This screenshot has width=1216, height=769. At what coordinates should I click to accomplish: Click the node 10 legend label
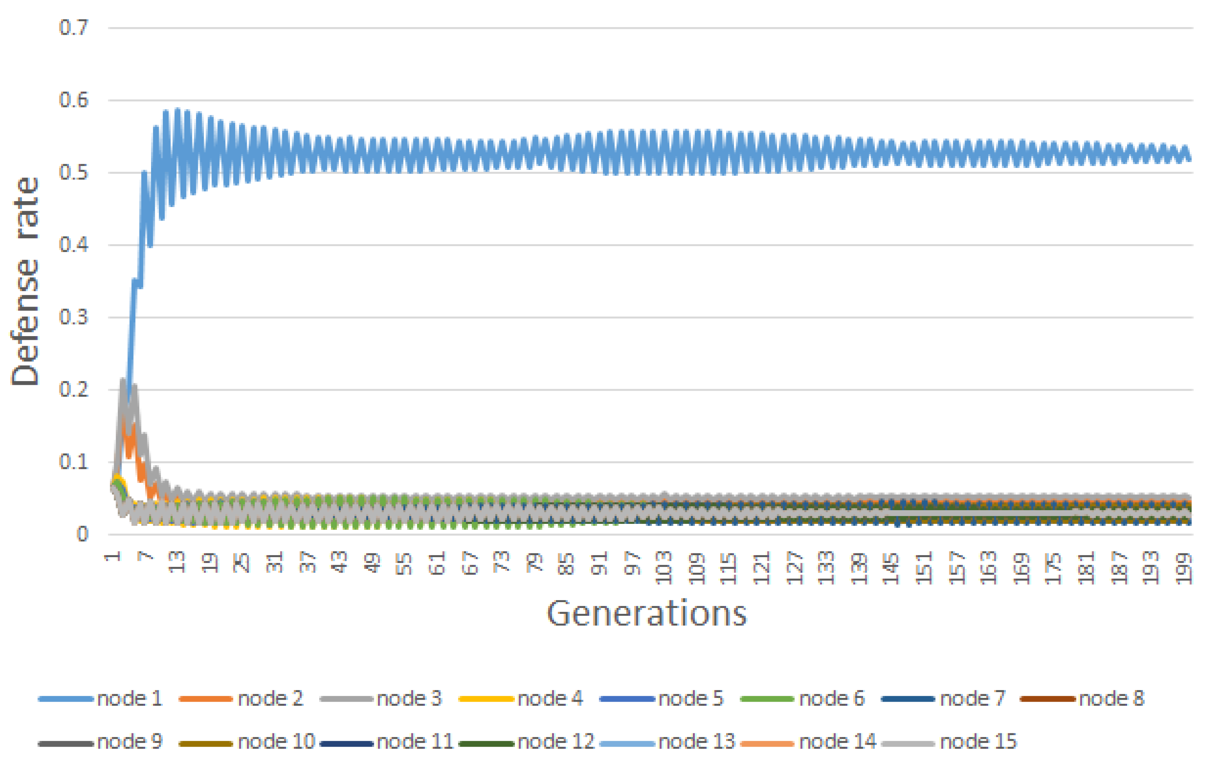tap(276, 742)
